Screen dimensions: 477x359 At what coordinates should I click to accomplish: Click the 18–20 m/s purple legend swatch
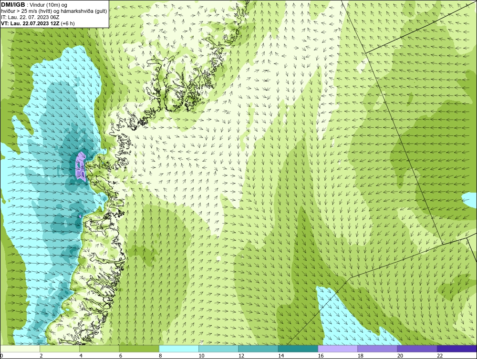point(377,349)
